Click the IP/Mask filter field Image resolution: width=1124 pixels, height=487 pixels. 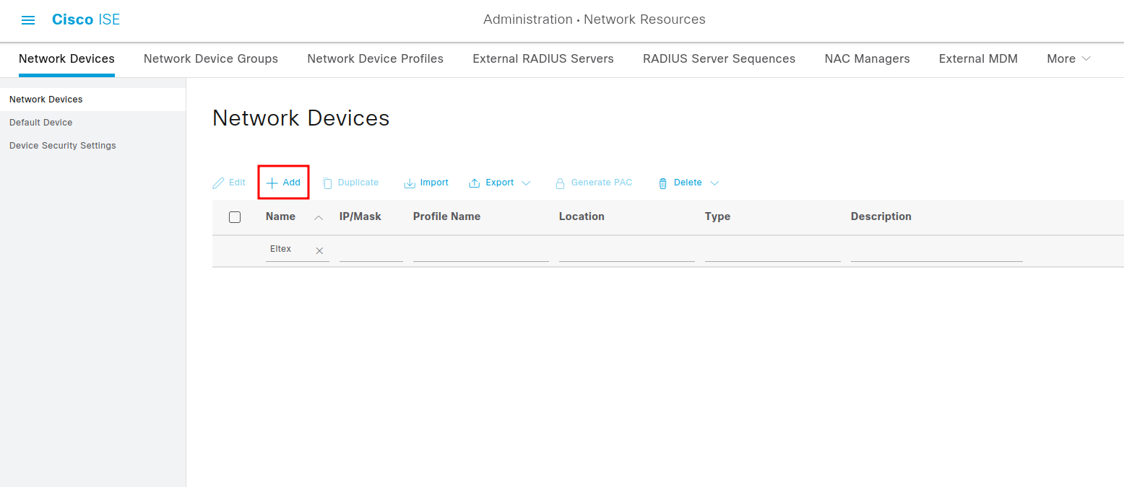tap(371, 250)
